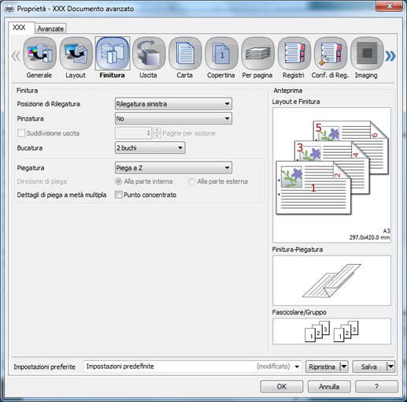
Task: Open the Copertina cover icon
Action: coord(221,54)
